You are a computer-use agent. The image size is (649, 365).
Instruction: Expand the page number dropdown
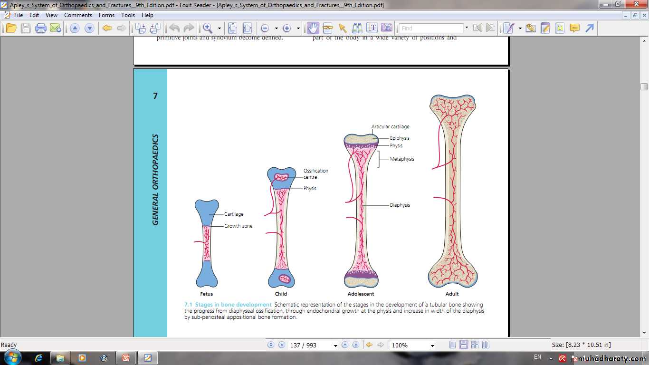[335, 346]
